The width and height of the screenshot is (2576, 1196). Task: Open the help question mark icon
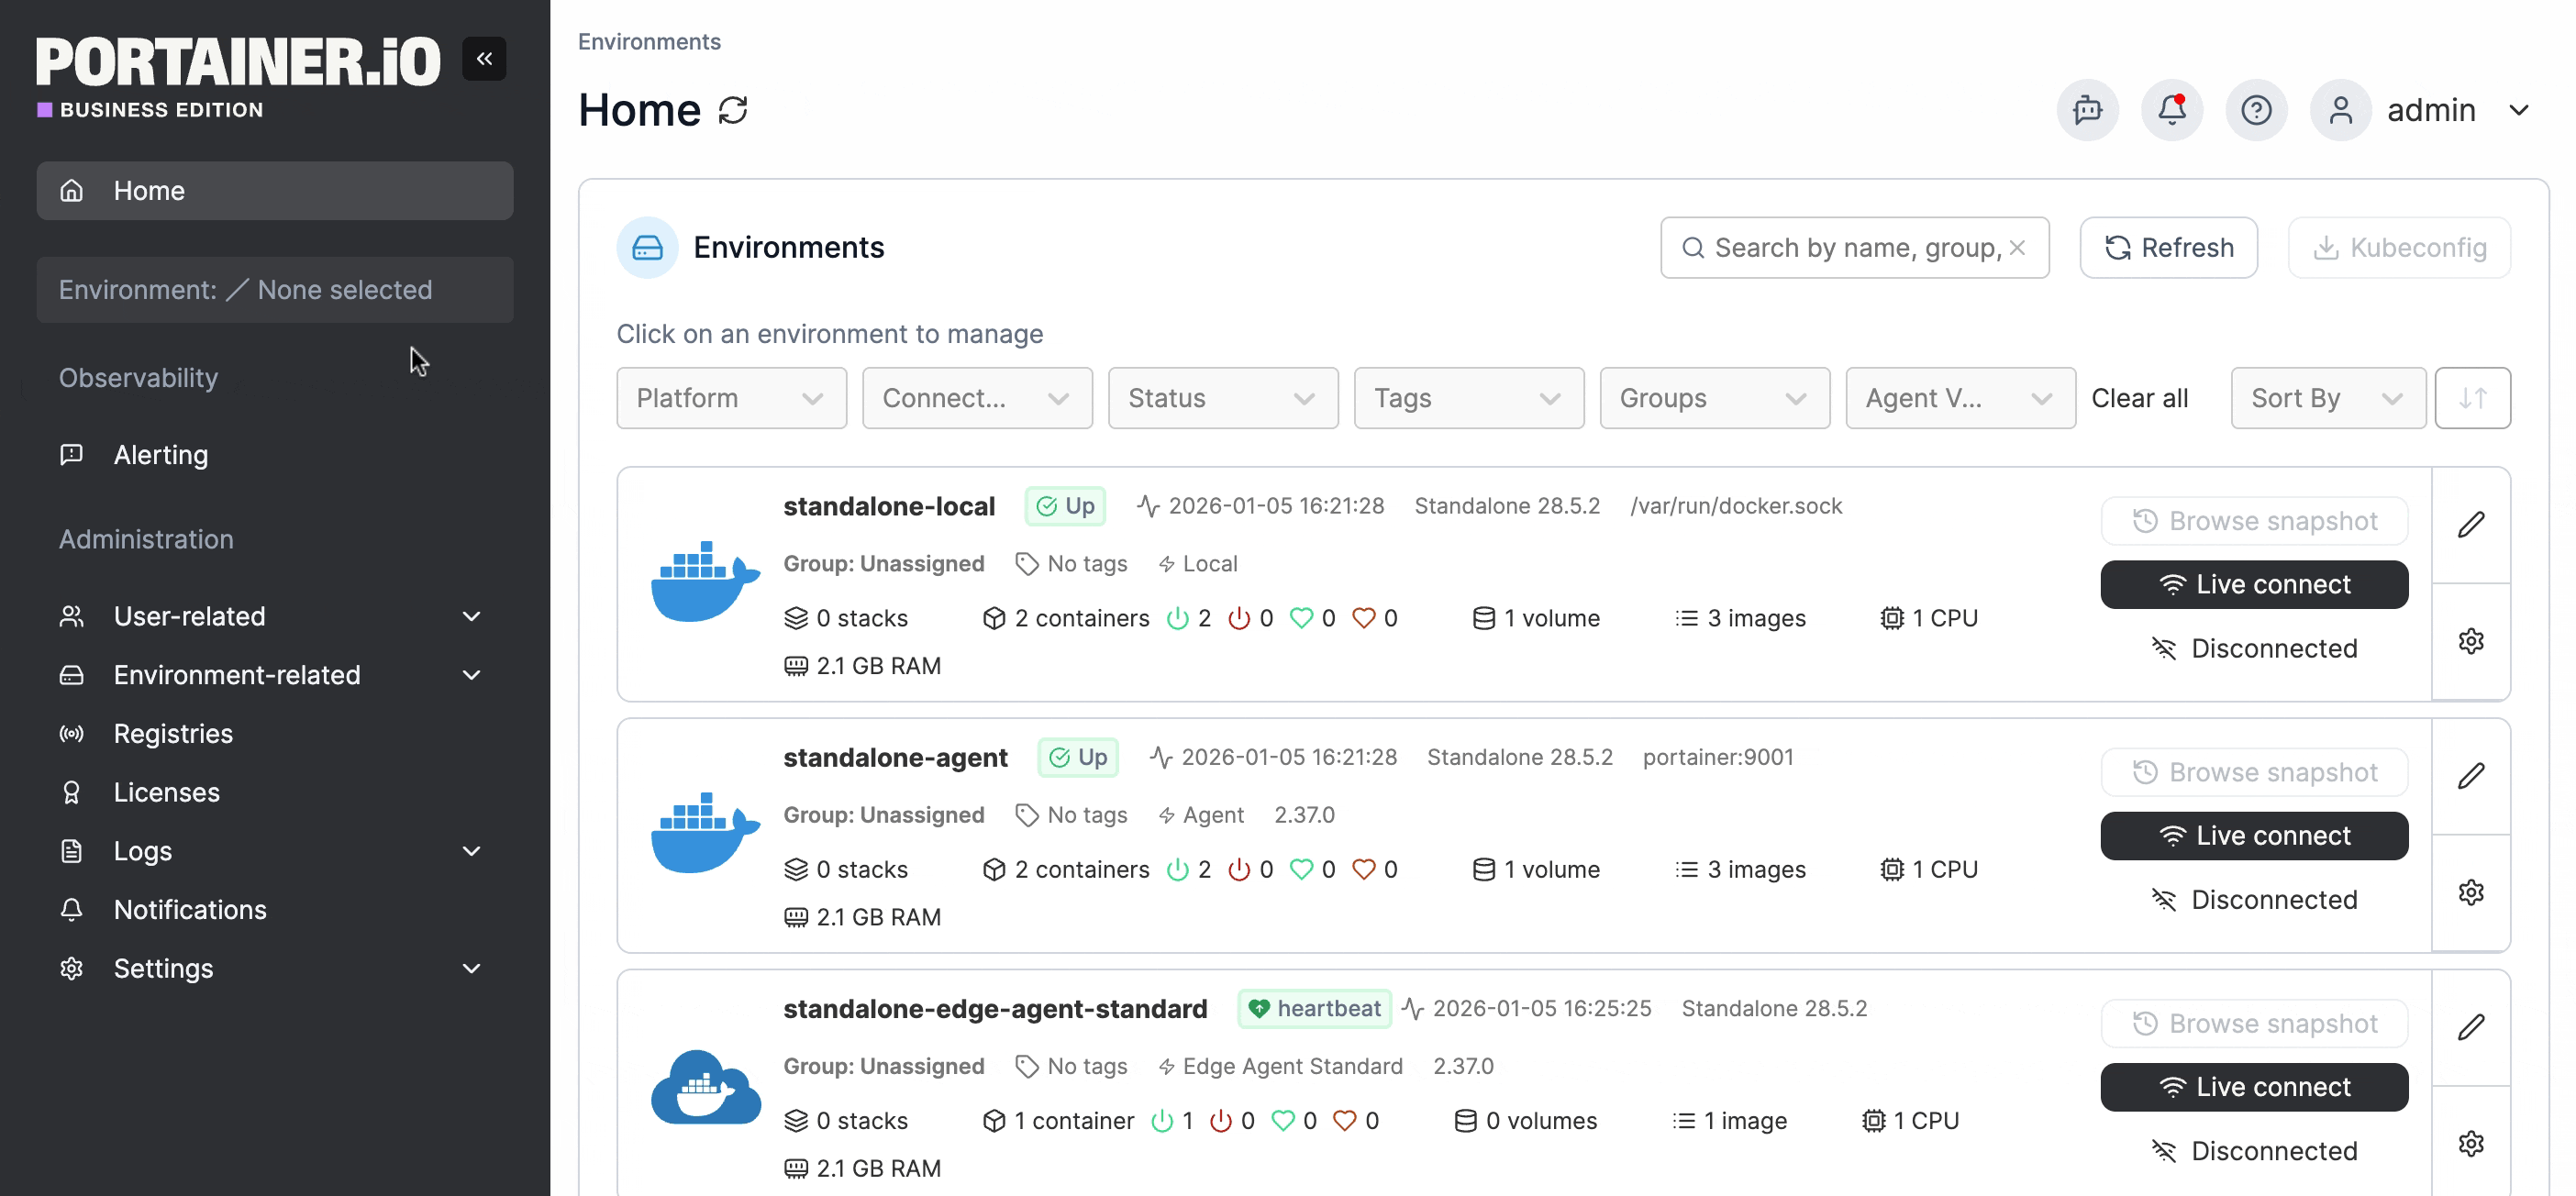pos(2256,110)
